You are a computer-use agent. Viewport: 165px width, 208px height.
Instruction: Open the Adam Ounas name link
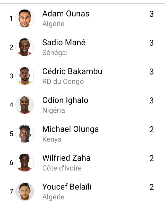coord(66,14)
